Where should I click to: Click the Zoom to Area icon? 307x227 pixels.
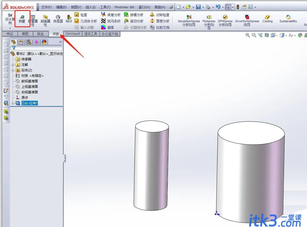(x=254, y=35)
